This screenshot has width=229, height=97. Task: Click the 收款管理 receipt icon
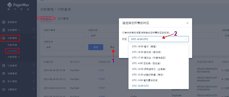(x=4, y=30)
